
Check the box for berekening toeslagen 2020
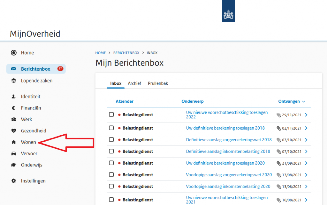[111, 163]
